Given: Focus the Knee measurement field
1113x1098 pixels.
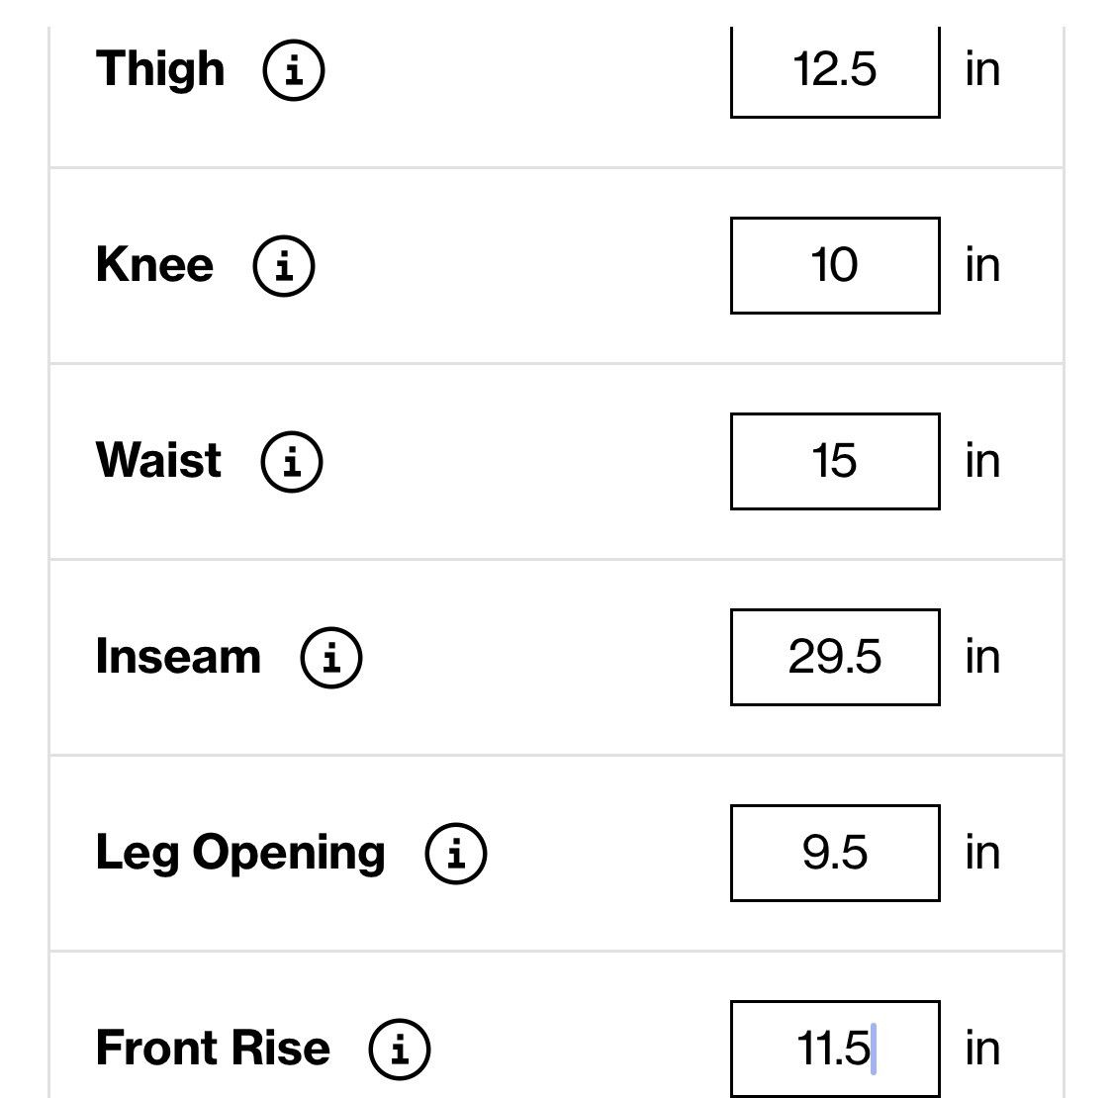Looking at the screenshot, I should click(835, 265).
